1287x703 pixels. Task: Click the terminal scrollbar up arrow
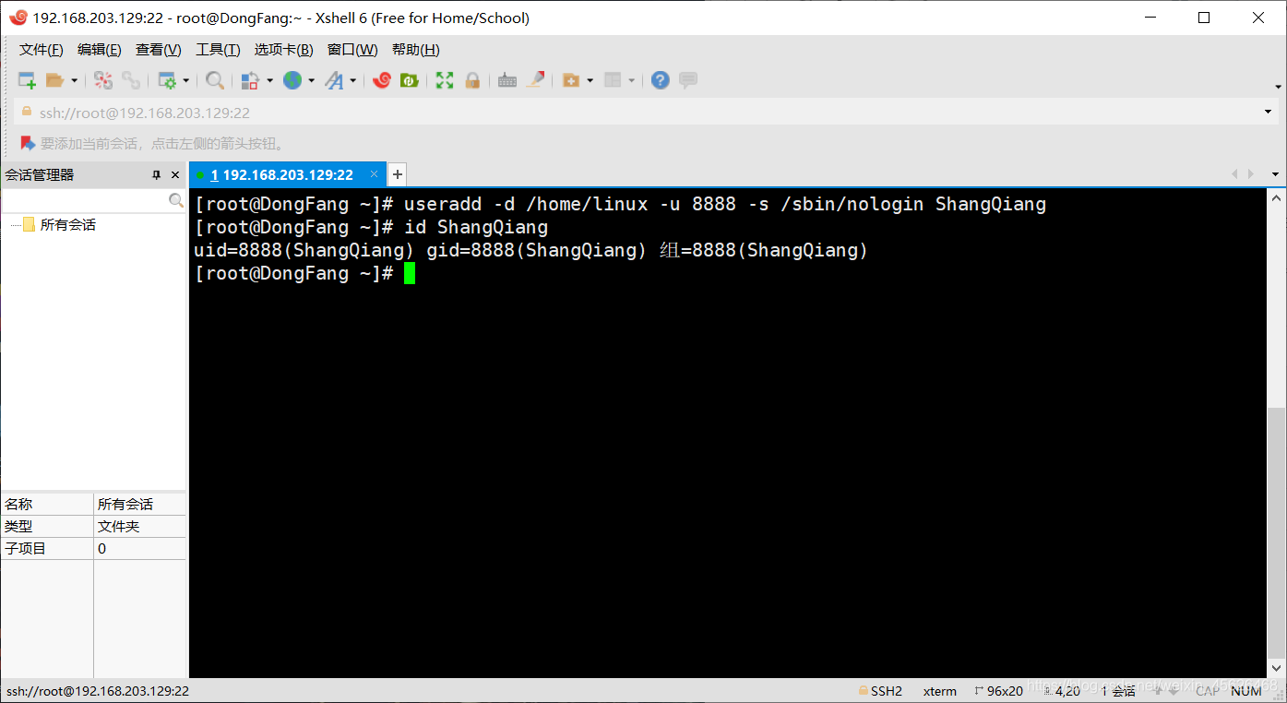1276,197
